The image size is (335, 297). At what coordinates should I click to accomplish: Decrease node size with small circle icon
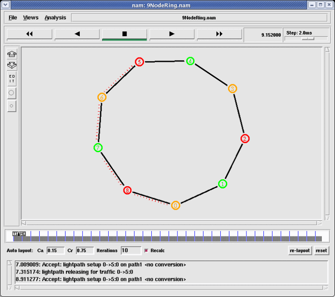tap(12, 106)
